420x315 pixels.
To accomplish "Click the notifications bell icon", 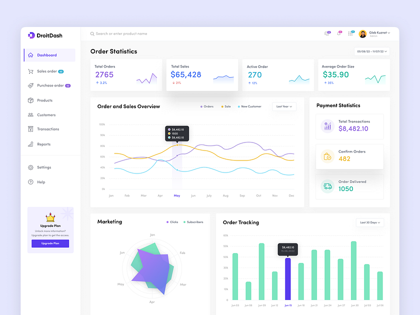I will pyautogui.click(x=338, y=33).
